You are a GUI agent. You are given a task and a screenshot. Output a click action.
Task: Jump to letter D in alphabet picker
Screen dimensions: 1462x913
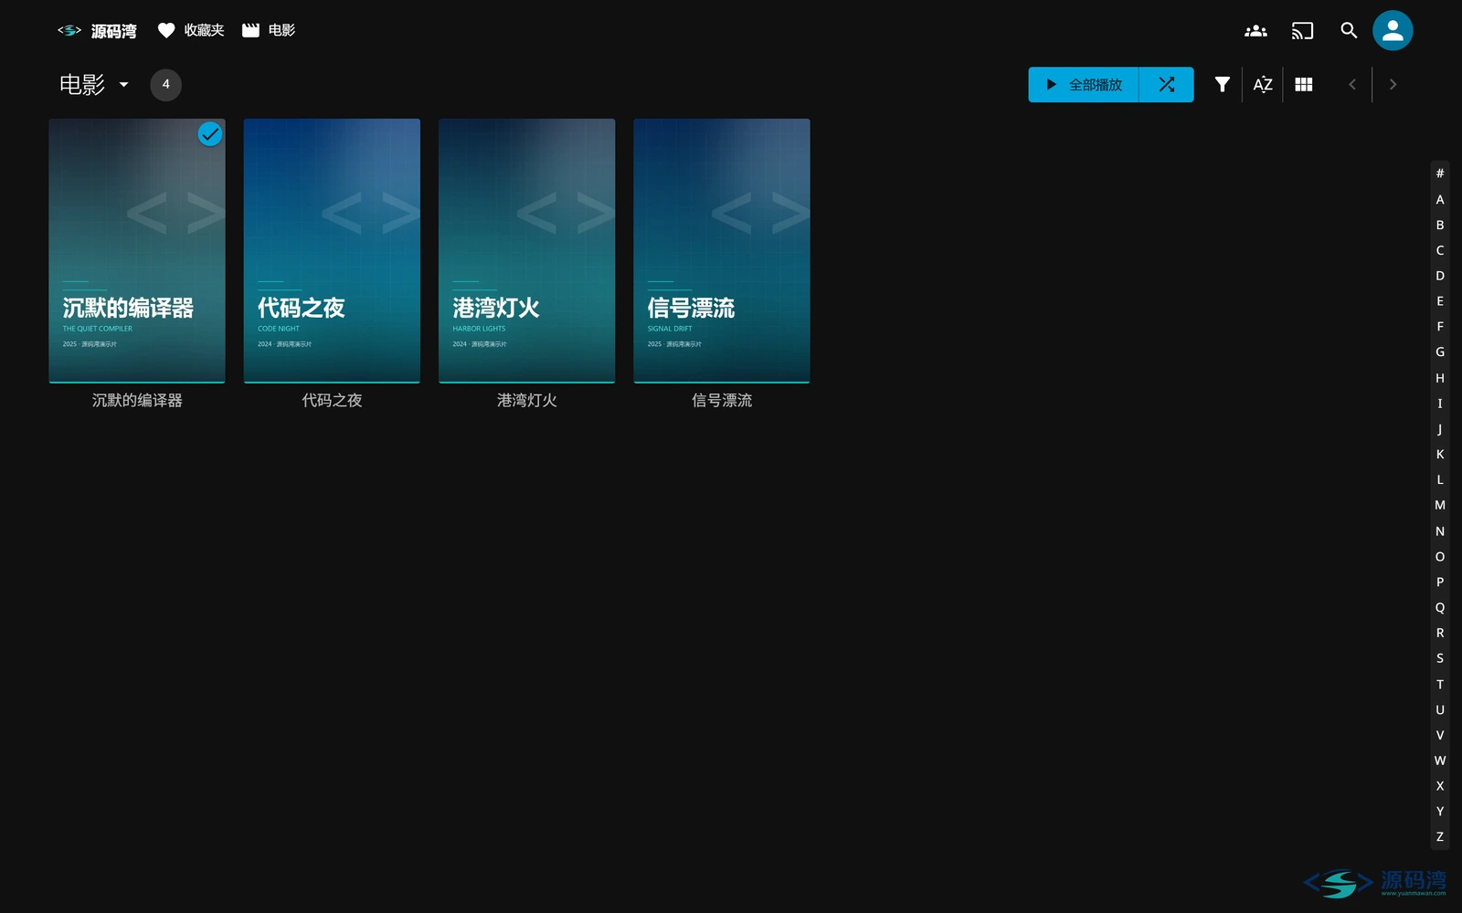pyautogui.click(x=1440, y=276)
